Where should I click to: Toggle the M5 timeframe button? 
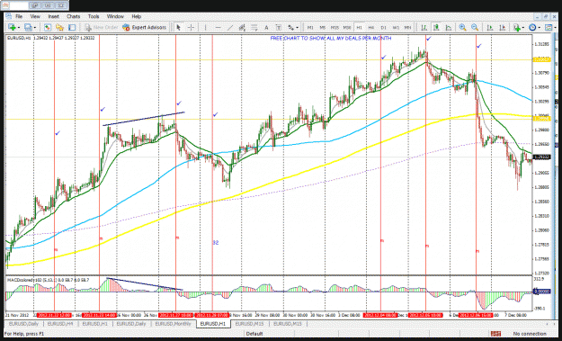(323, 27)
